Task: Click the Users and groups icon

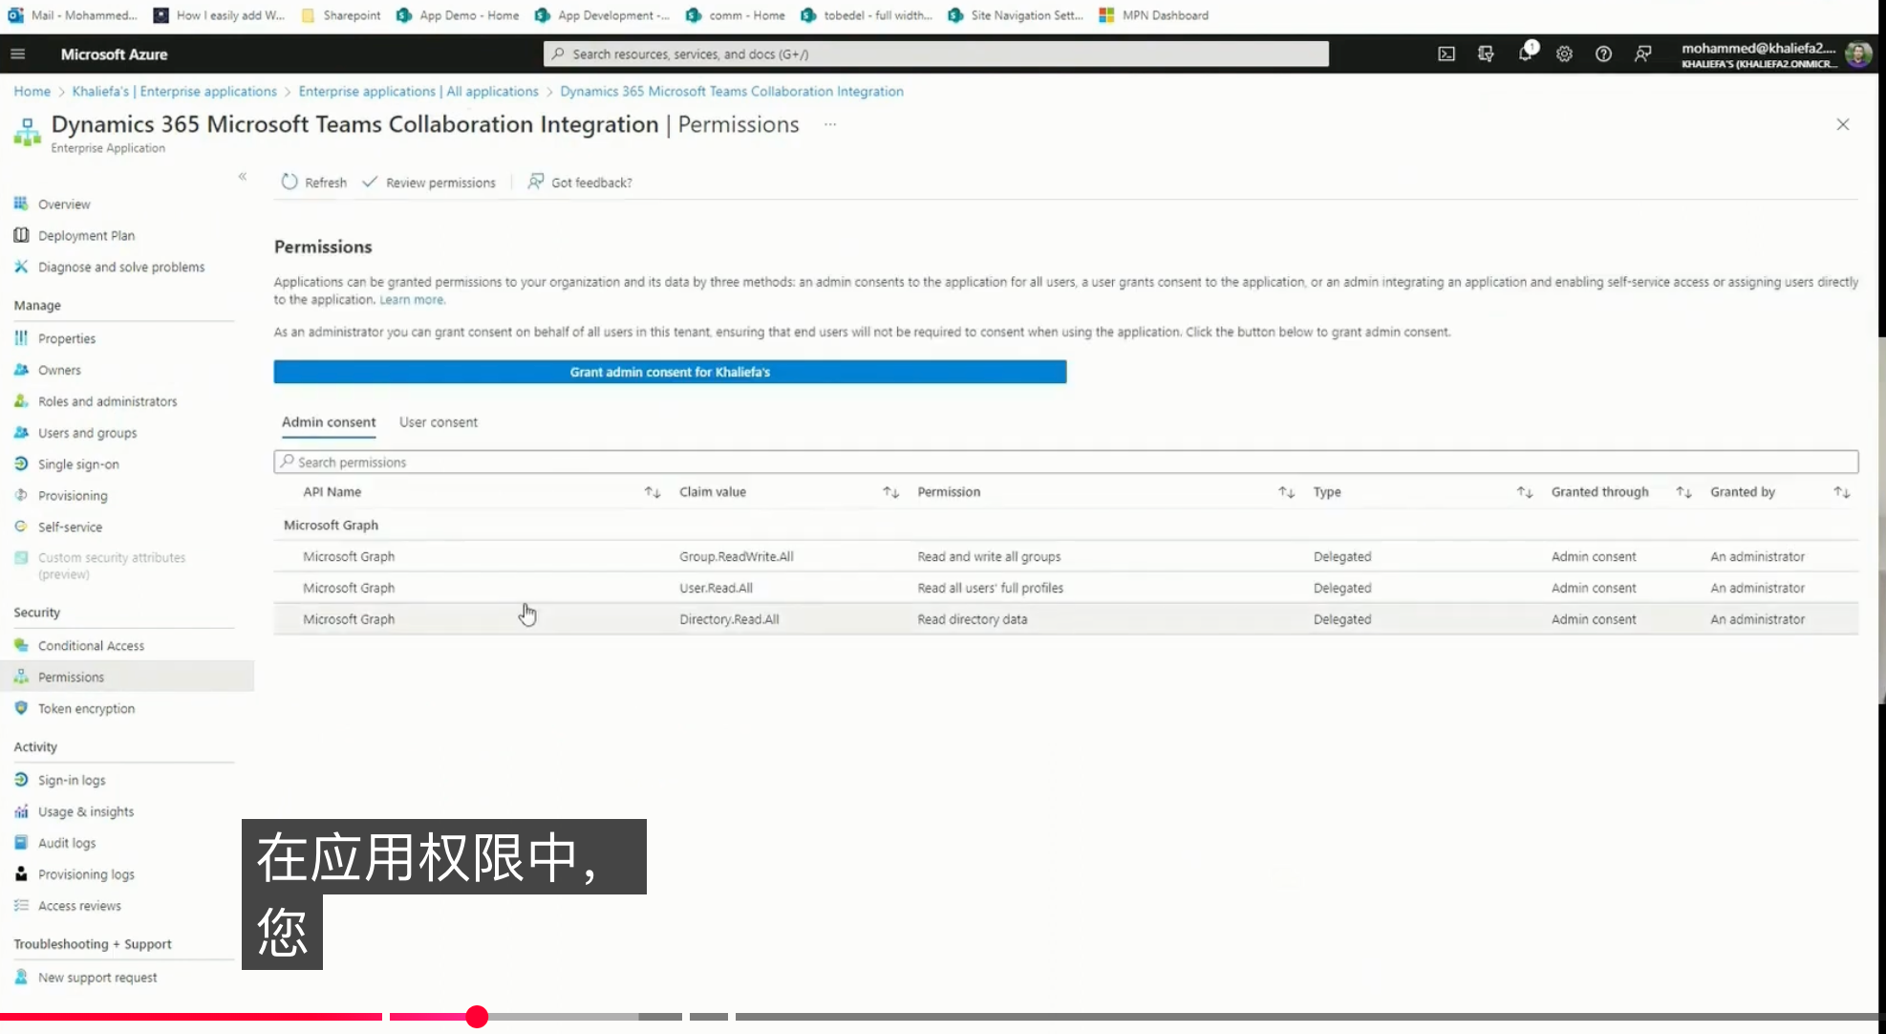Action: 21,433
